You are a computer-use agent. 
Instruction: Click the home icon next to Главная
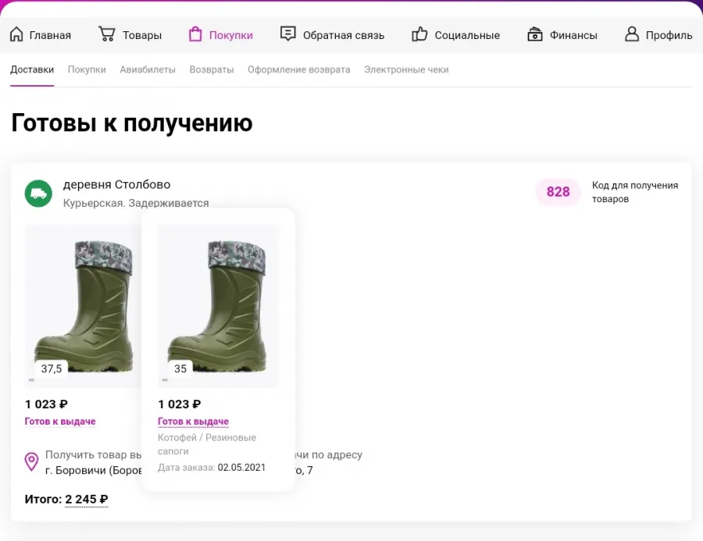click(16, 34)
